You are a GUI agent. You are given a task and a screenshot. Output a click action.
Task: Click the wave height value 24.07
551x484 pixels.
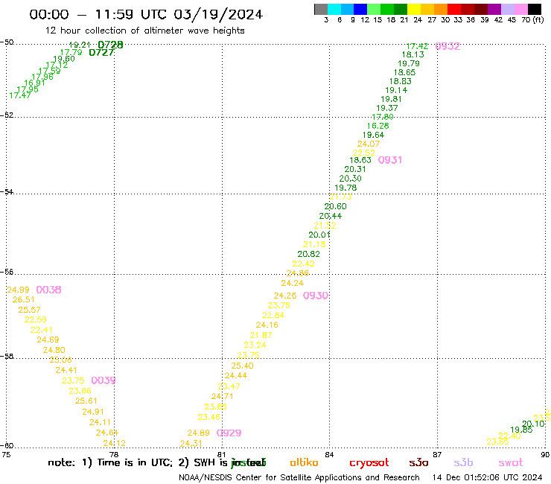(369, 144)
